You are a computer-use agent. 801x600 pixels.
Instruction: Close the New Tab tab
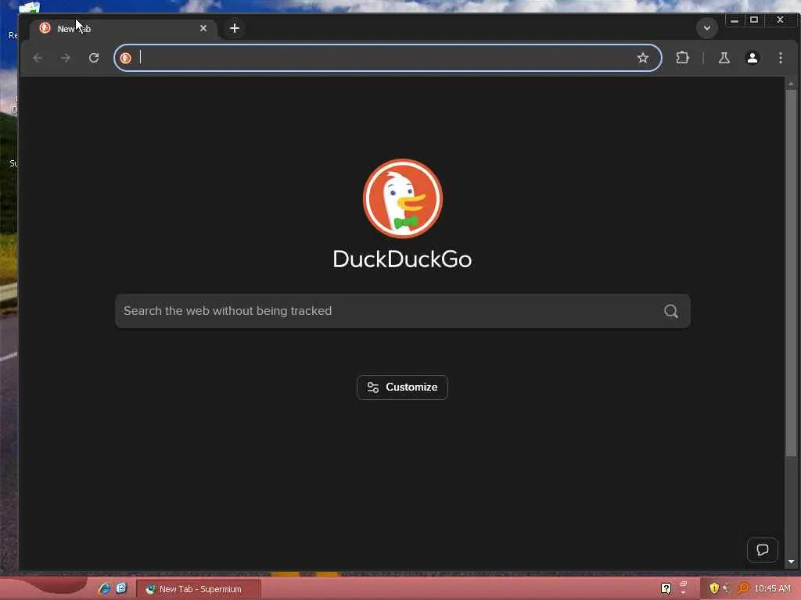[203, 28]
